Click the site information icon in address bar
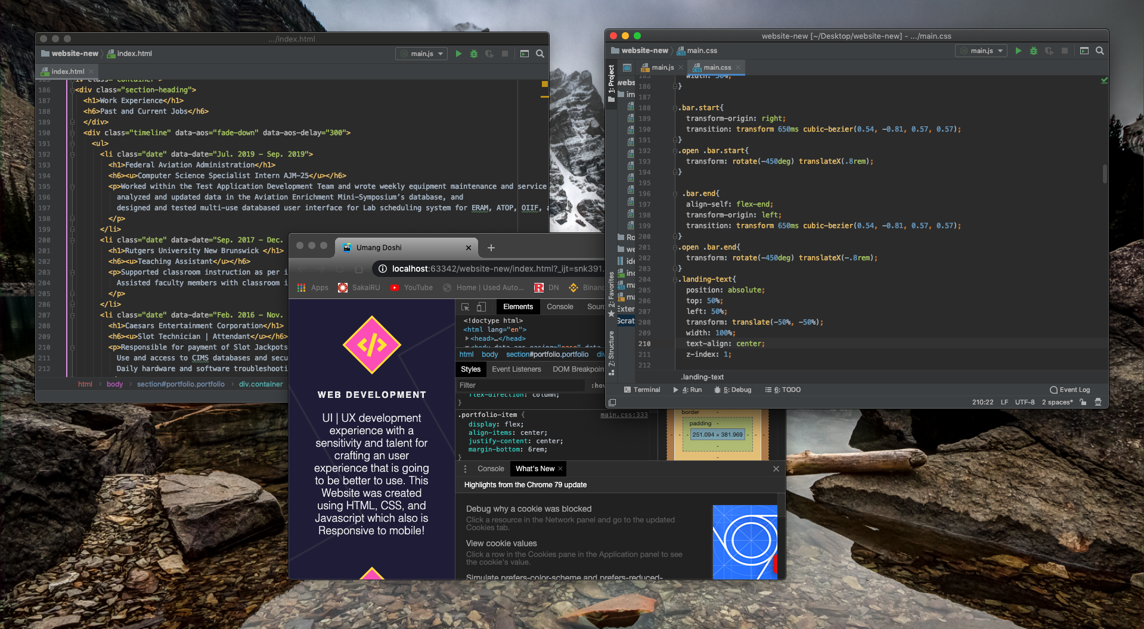The height and width of the screenshot is (629, 1144). pyautogui.click(x=383, y=269)
